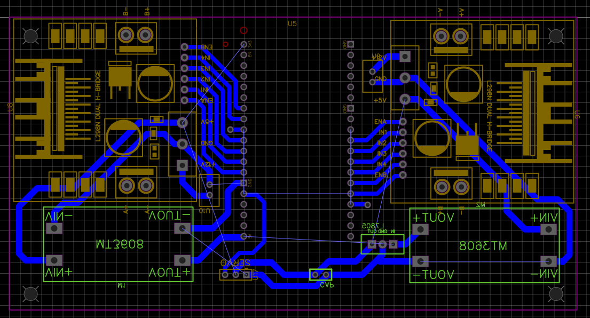The width and height of the screenshot is (590, 318).
Task: Click the VOUT- pad of right MT3608
Action: 421,261
